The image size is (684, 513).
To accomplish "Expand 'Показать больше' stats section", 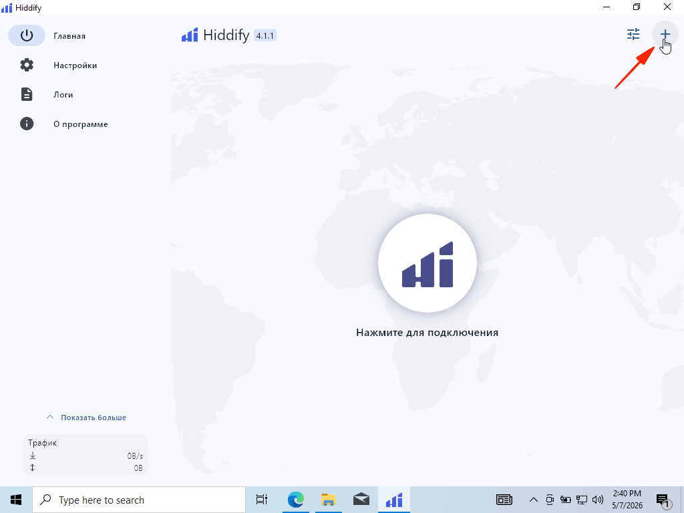I will [86, 417].
